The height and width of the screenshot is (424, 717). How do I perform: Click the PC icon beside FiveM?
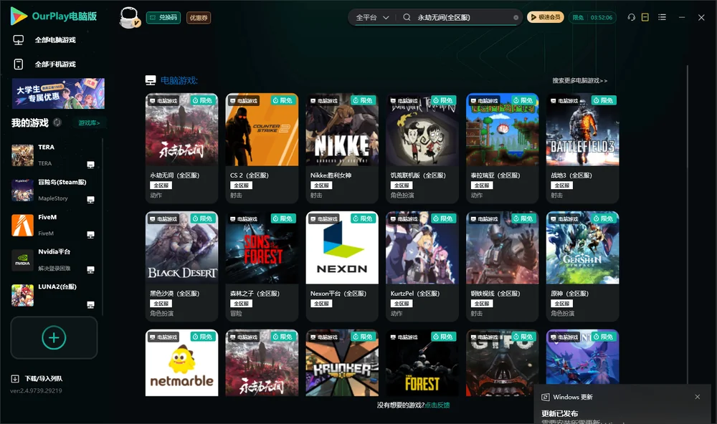point(90,235)
